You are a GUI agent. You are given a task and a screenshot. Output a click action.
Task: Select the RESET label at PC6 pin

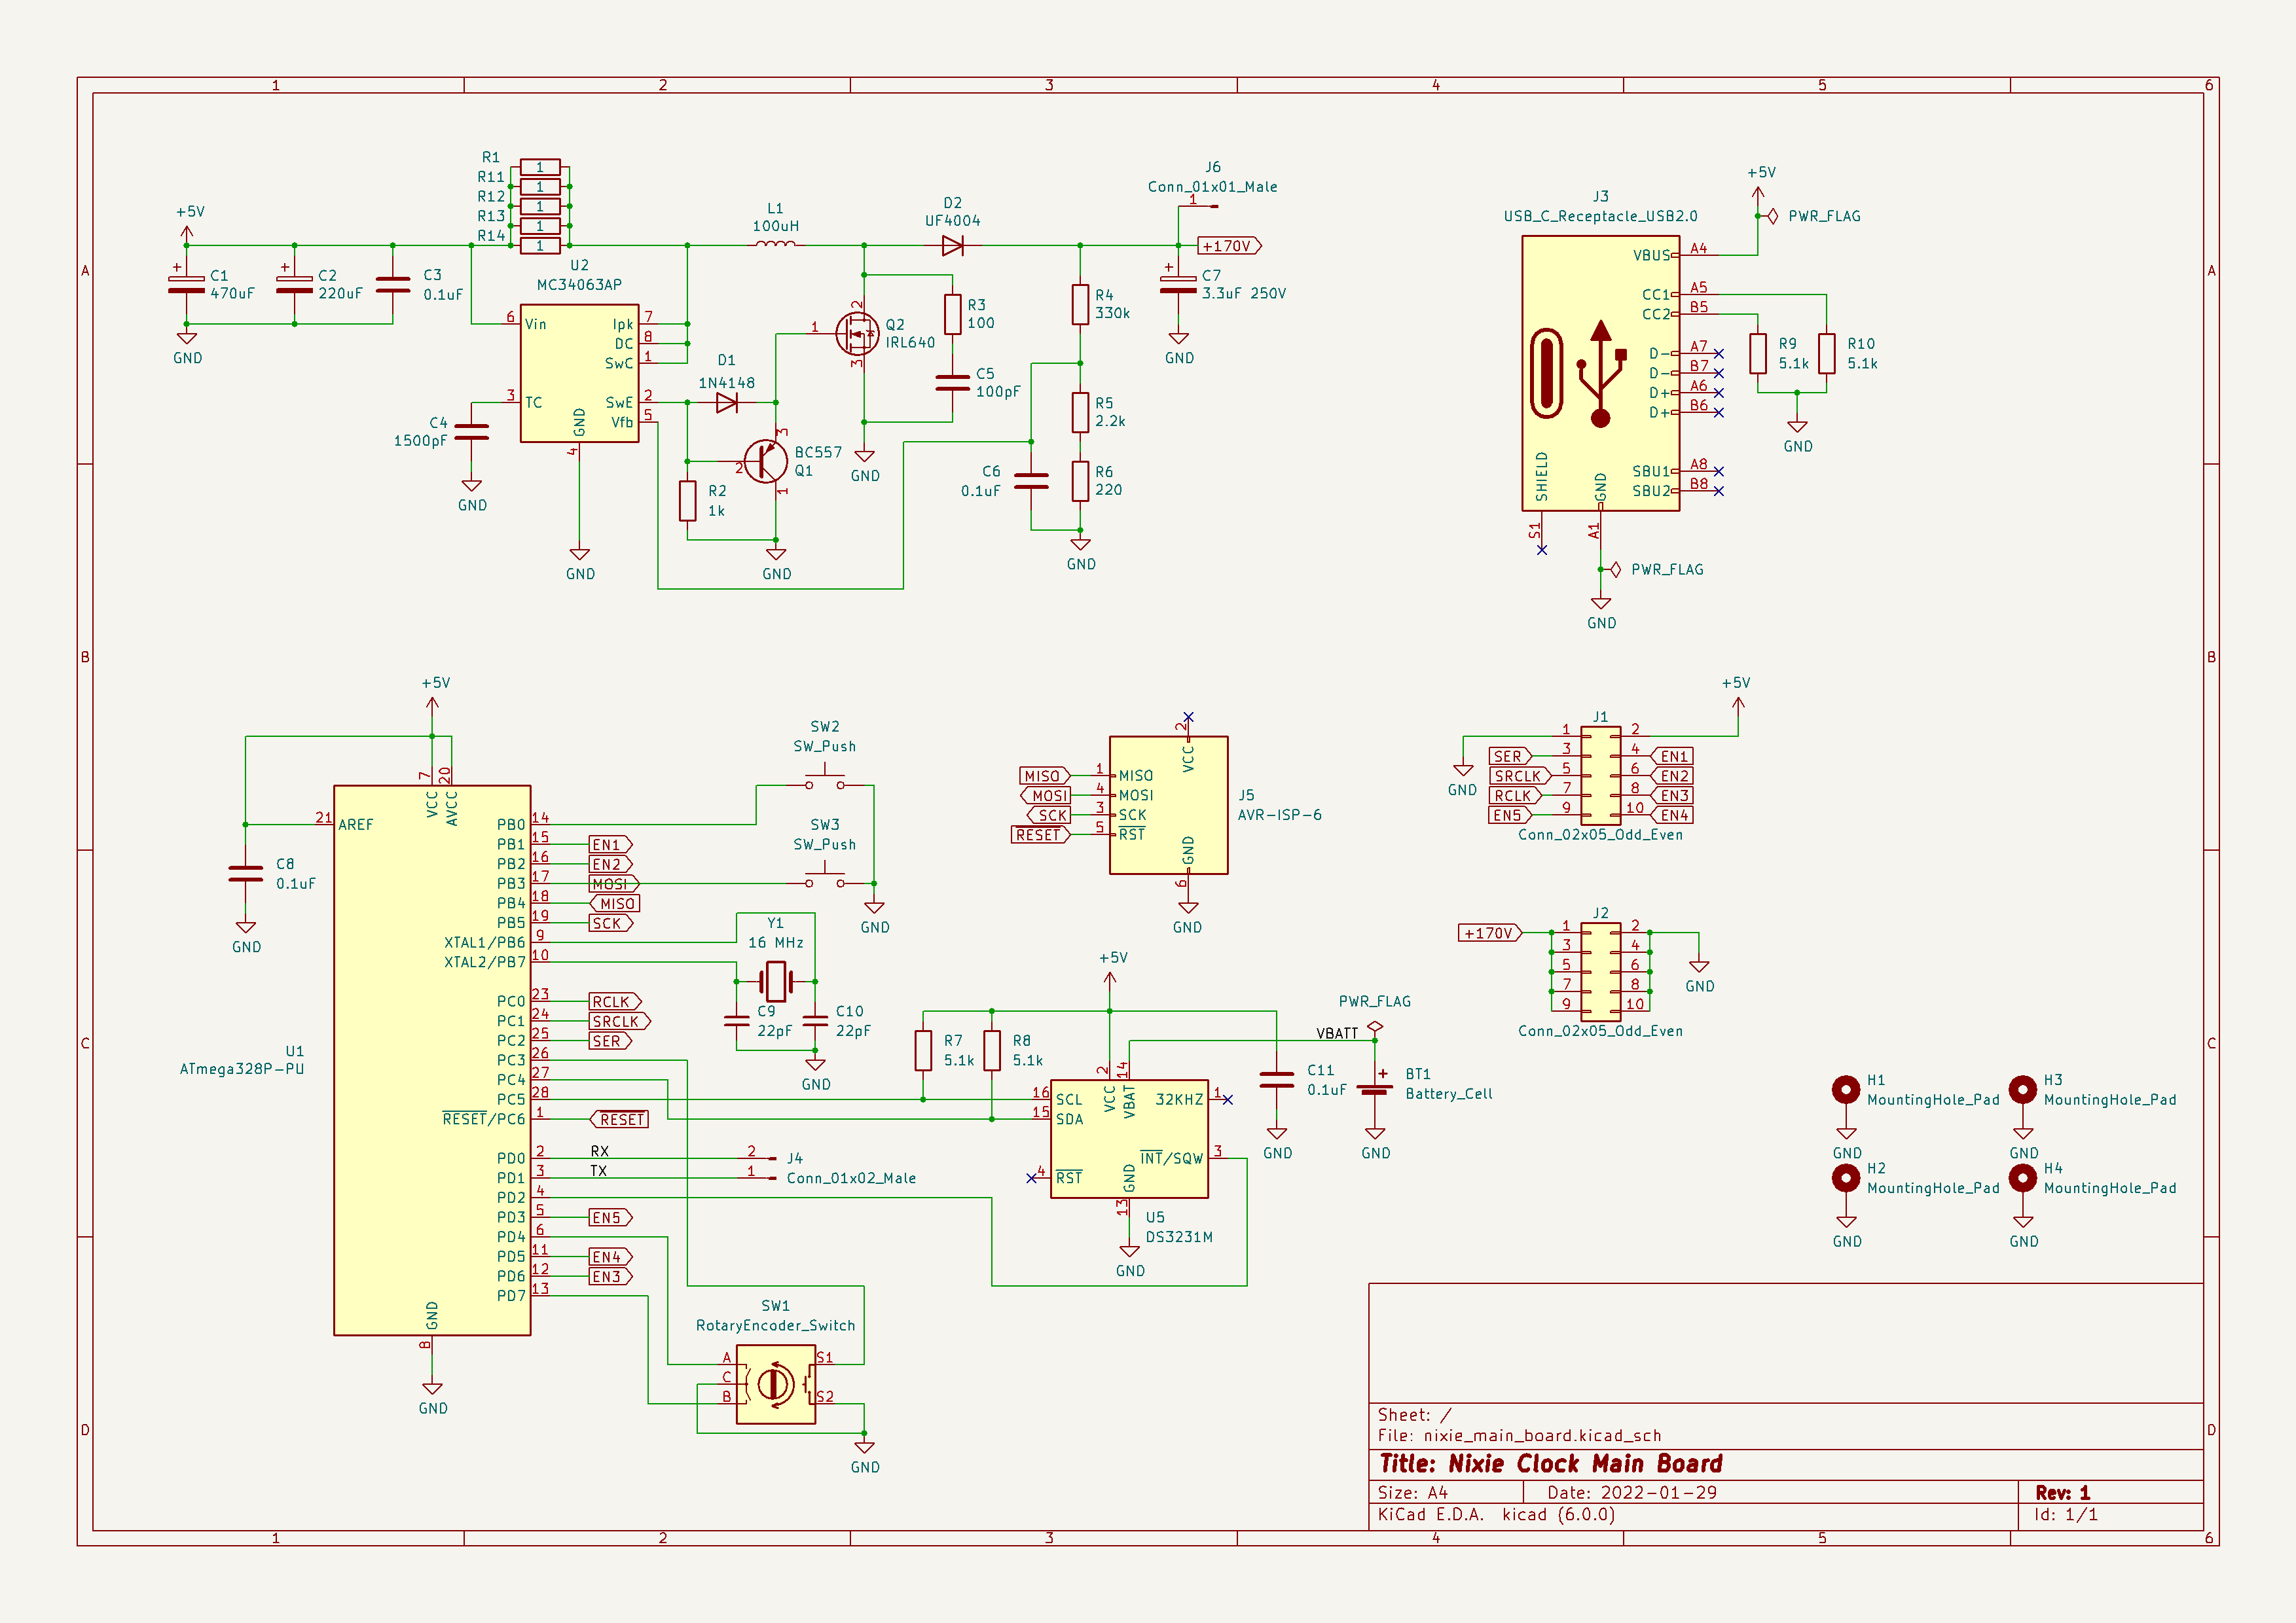click(x=621, y=1119)
